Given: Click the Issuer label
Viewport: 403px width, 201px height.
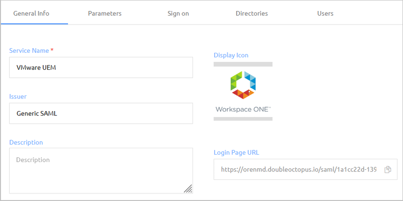Looking at the screenshot, I should pos(18,96).
